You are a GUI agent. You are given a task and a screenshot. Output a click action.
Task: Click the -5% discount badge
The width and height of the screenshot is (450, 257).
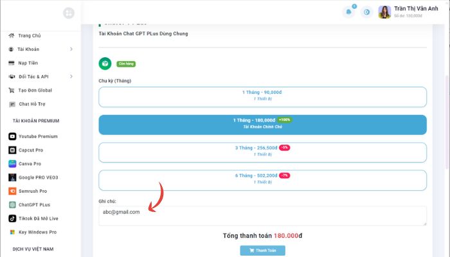284,147
